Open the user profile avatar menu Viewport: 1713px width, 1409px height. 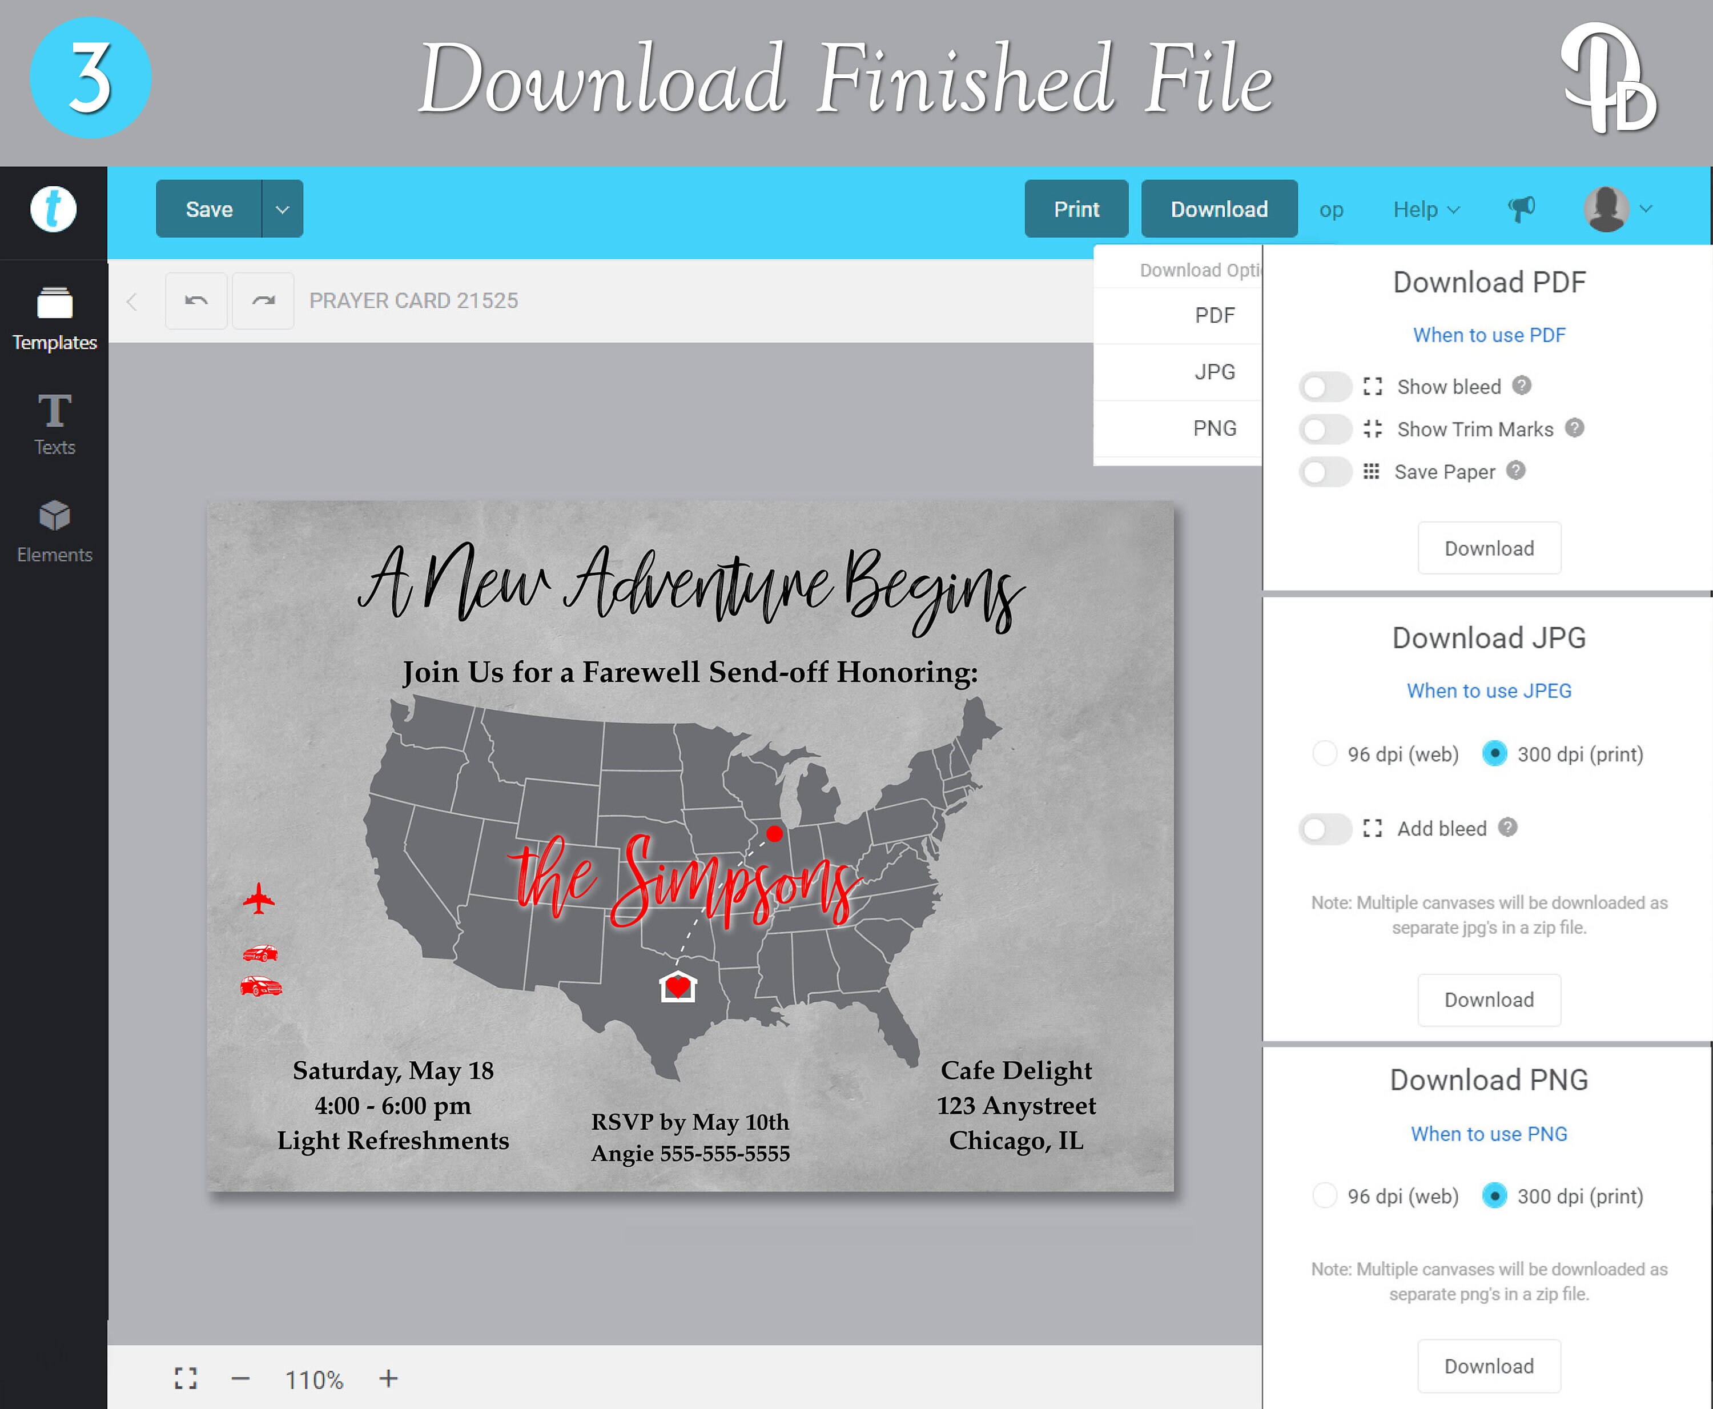click(1618, 208)
